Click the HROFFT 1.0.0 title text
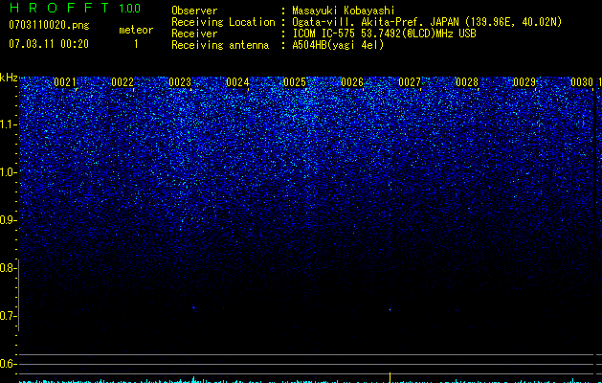 pyautogui.click(x=76, y=8)
